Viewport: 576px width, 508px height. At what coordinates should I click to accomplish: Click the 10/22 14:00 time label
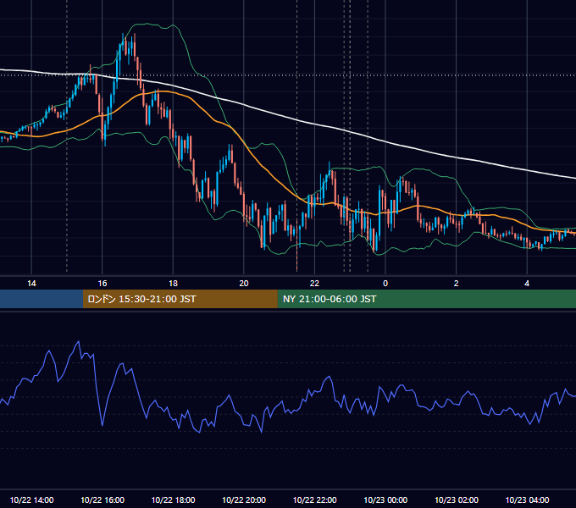pos(31,500)
